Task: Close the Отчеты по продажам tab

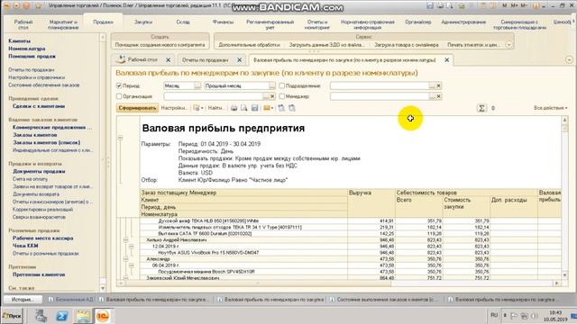Action: tap(239, 60)
